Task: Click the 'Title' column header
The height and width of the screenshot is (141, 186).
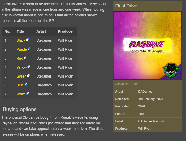Action: [20, 31]
